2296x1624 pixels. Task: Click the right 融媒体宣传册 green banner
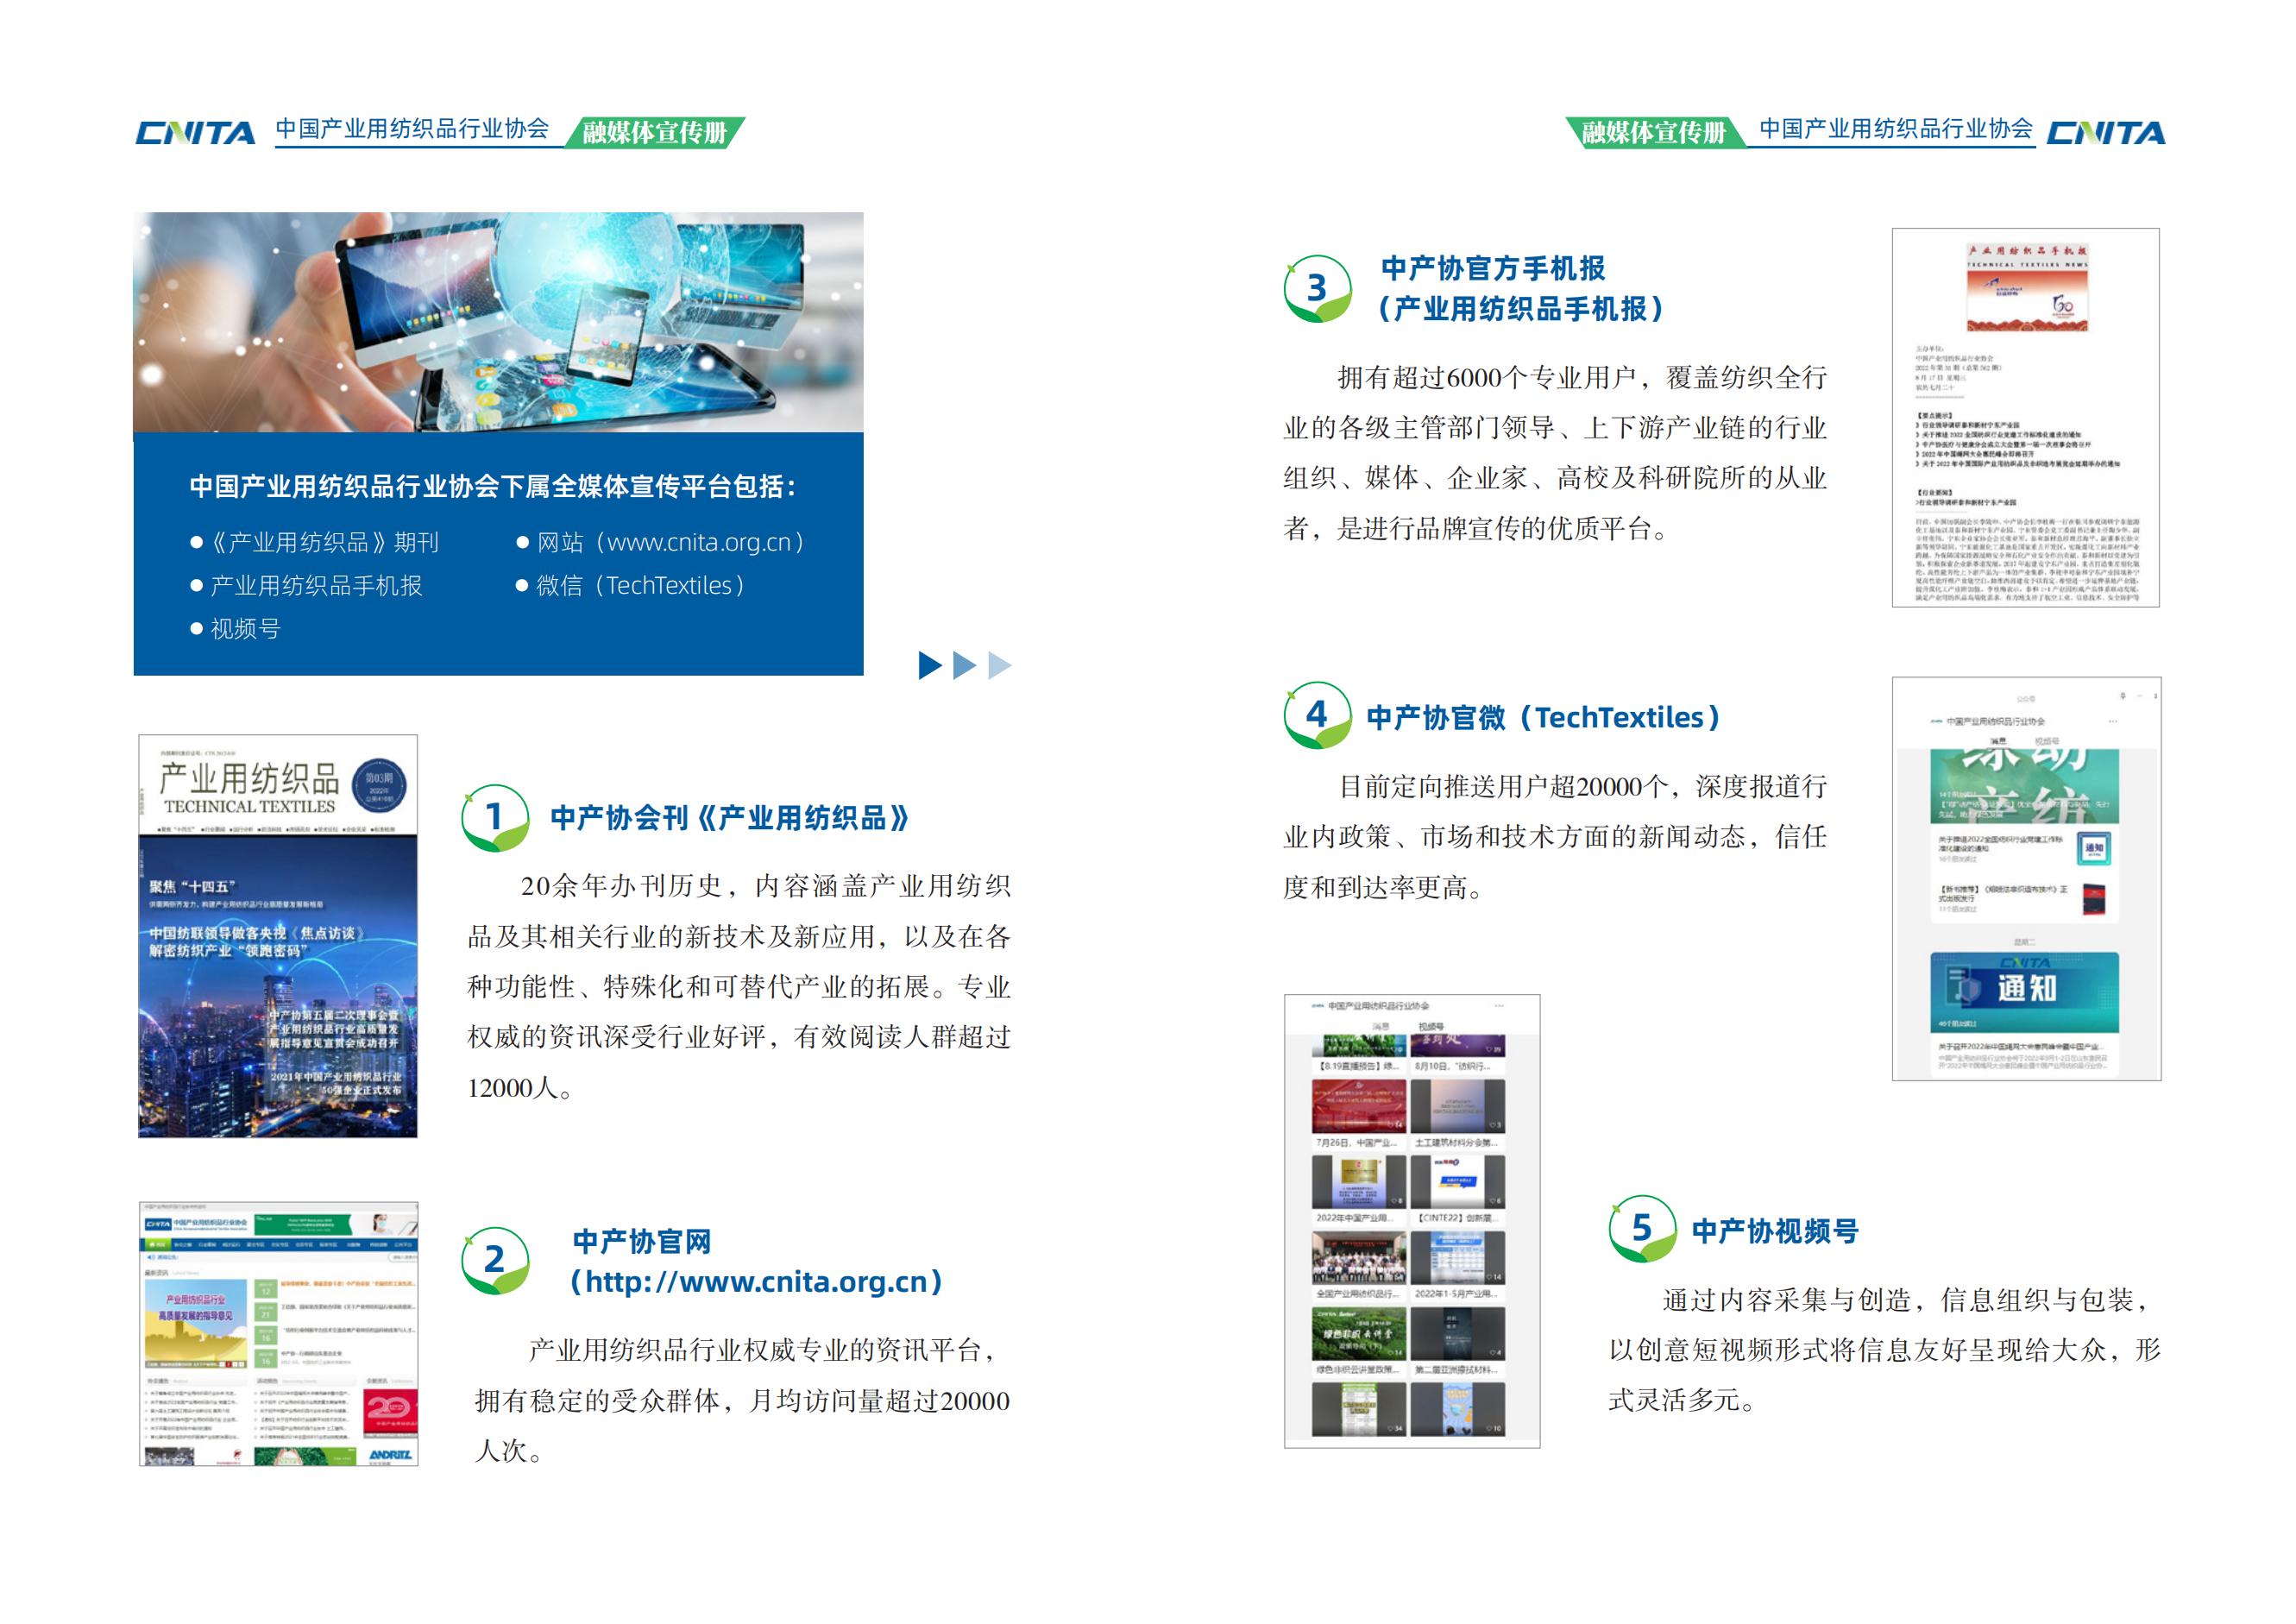1655,132
